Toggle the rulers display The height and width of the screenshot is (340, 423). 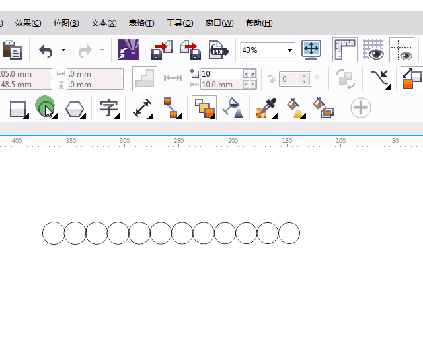point(345,50)
